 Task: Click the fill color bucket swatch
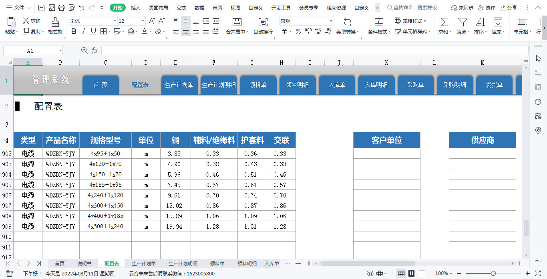pyautogui.click(x=131, y=32)
